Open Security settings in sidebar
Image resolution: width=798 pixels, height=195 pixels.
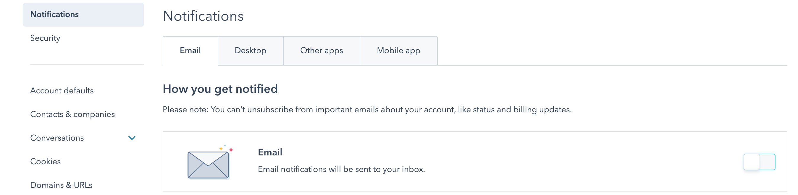[45, 38]
